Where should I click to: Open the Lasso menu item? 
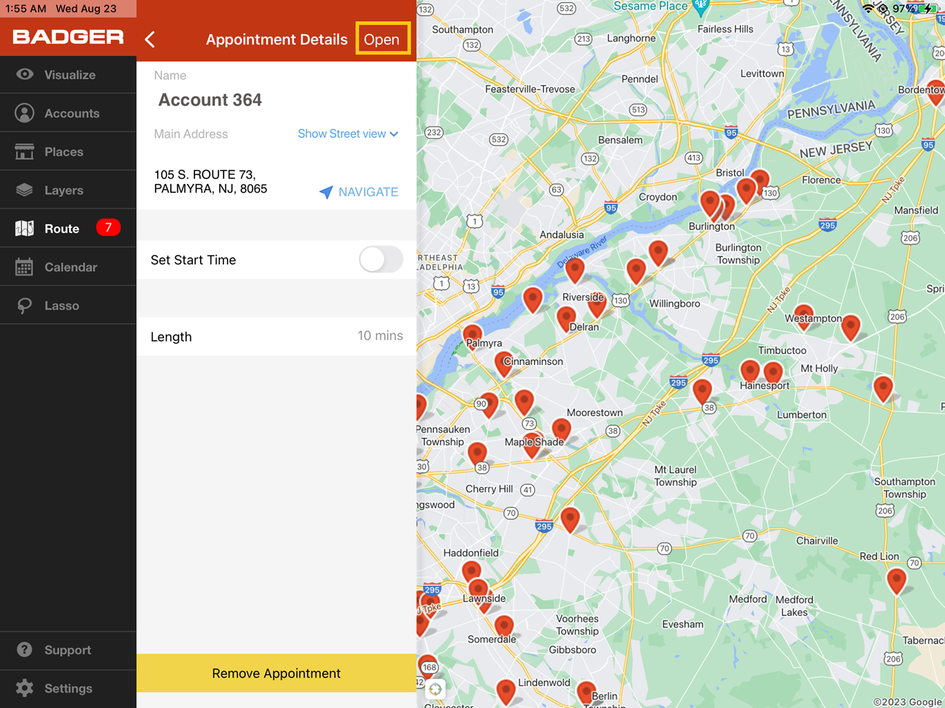point(68,306)
